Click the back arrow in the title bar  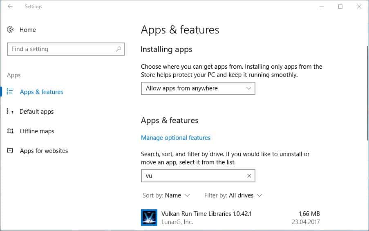10,7
